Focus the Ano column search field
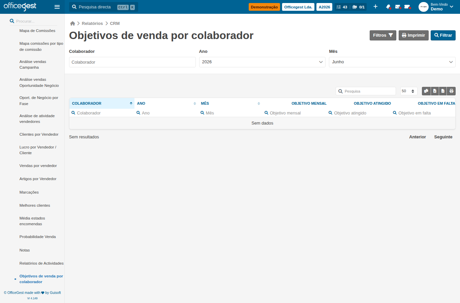This screenshot has width=460, height=303. pyautogui.click(x=166, y=113)
